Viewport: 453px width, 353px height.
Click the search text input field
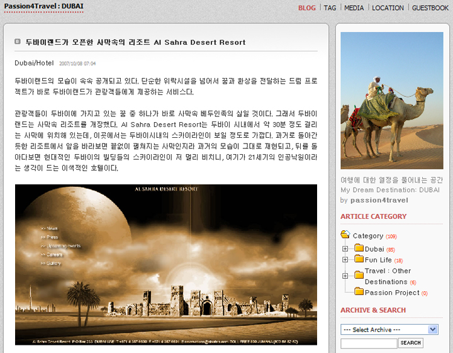tap(369, 343)
